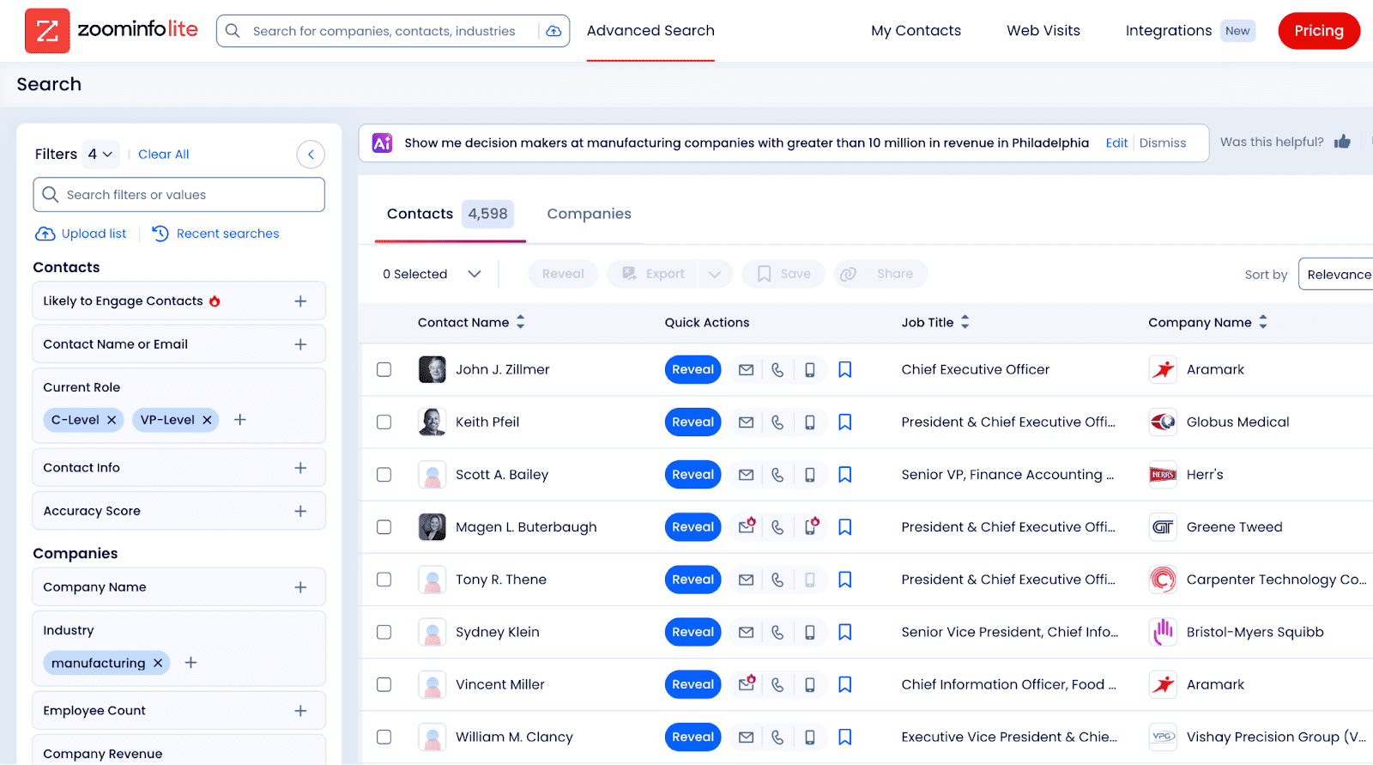Click the phone icon for Keith Pfeil

(777, 422)
